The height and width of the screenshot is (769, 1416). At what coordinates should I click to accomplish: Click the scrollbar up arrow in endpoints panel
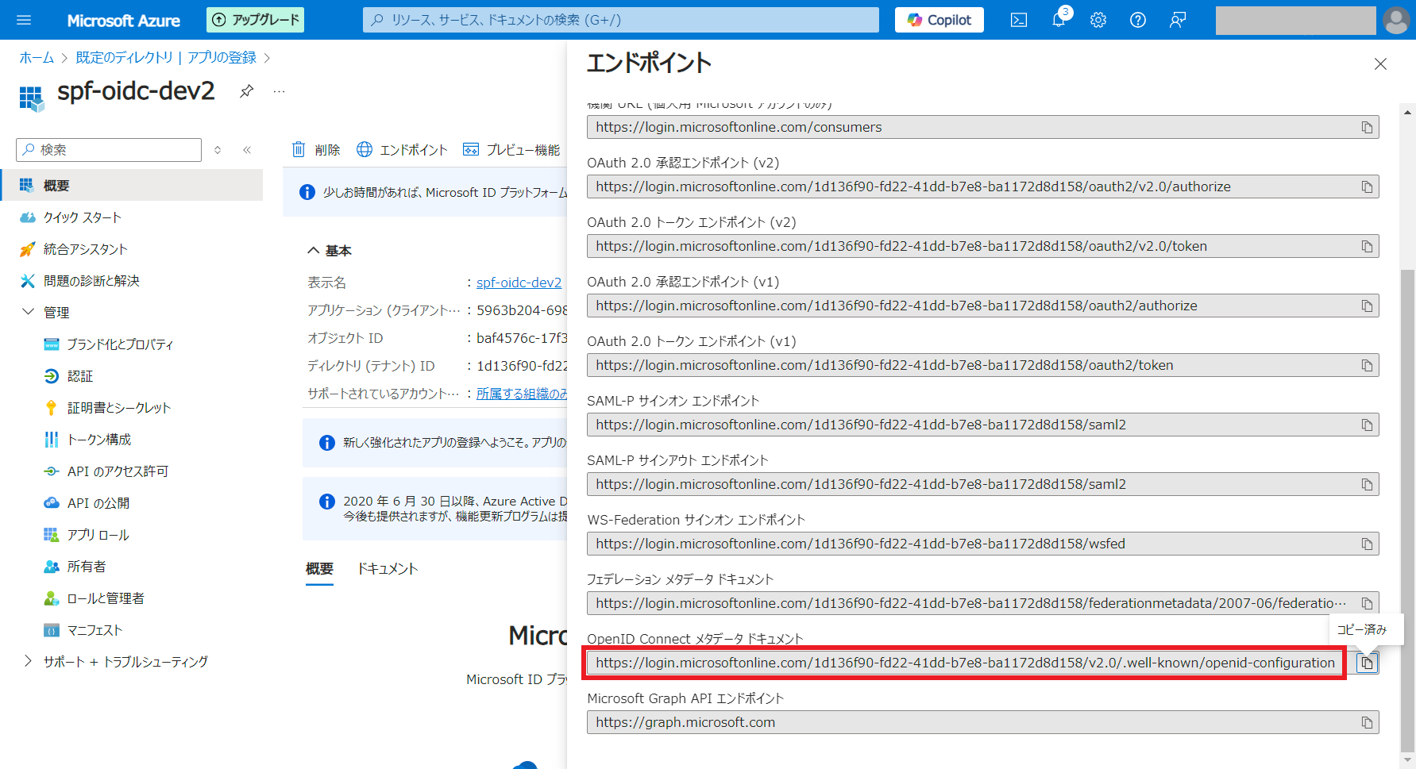(x=1408, y=112)
